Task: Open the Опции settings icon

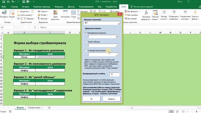Action: click(12, 14)
